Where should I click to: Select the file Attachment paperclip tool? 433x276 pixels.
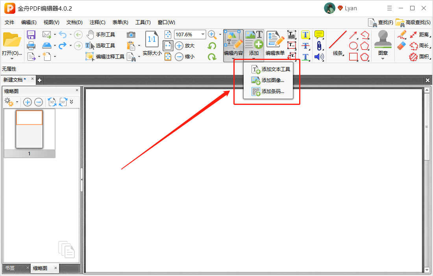pos(319,46)
